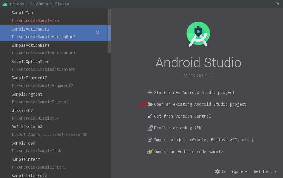Click the recent projects list scrollbar thumb
This screenshot has height=178, width=283.
pyautogui.click(x=109, y=31)
